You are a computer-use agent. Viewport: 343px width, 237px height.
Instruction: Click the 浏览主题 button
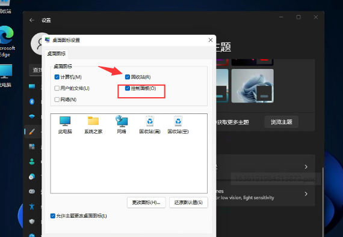(x=281, y=122)
